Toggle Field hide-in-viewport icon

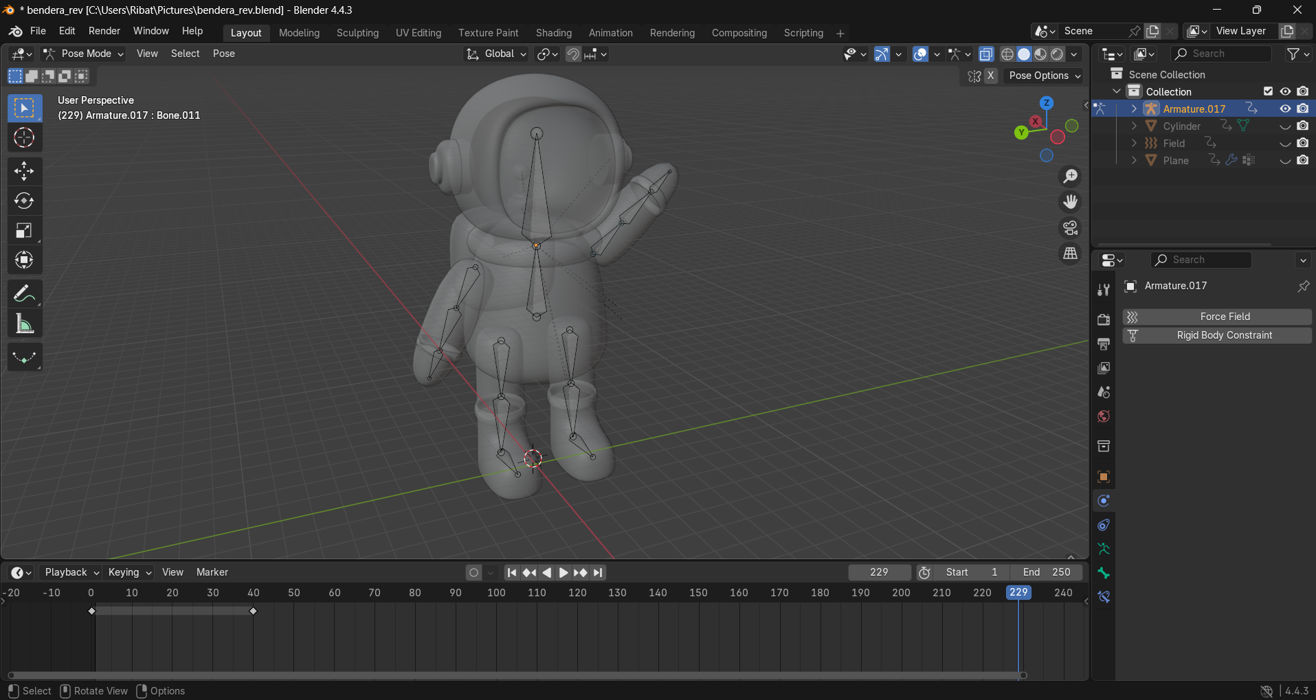point(1285,144)
